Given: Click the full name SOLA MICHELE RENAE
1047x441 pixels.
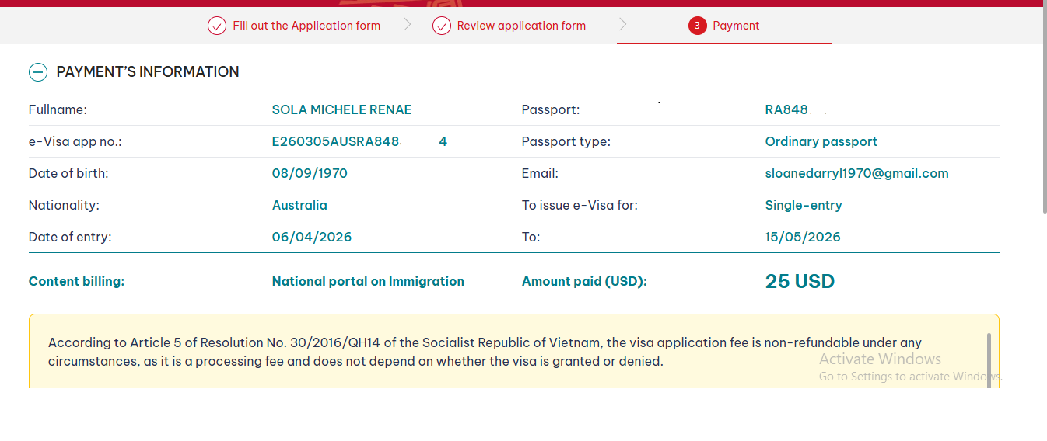Looking at the screenshot, I should (x=341, y=110).
